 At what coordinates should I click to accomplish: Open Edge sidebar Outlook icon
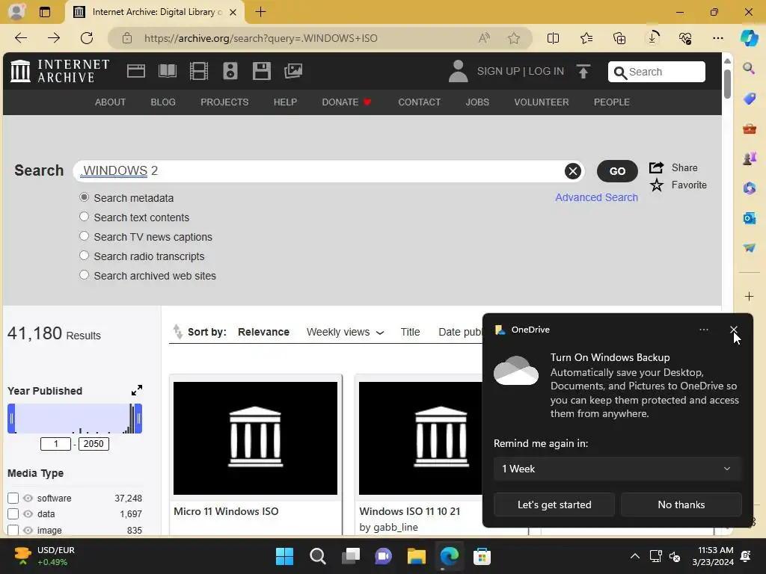pyautogui.click(x=749, y=217)
